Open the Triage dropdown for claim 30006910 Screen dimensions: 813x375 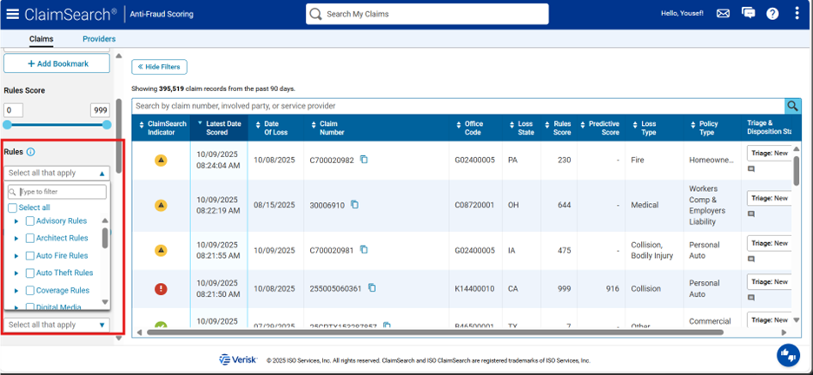[770, 199]
